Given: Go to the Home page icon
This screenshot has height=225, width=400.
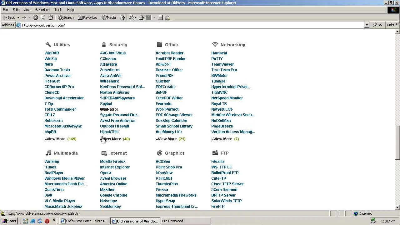Looking at the screenshot, I should 51,17.
